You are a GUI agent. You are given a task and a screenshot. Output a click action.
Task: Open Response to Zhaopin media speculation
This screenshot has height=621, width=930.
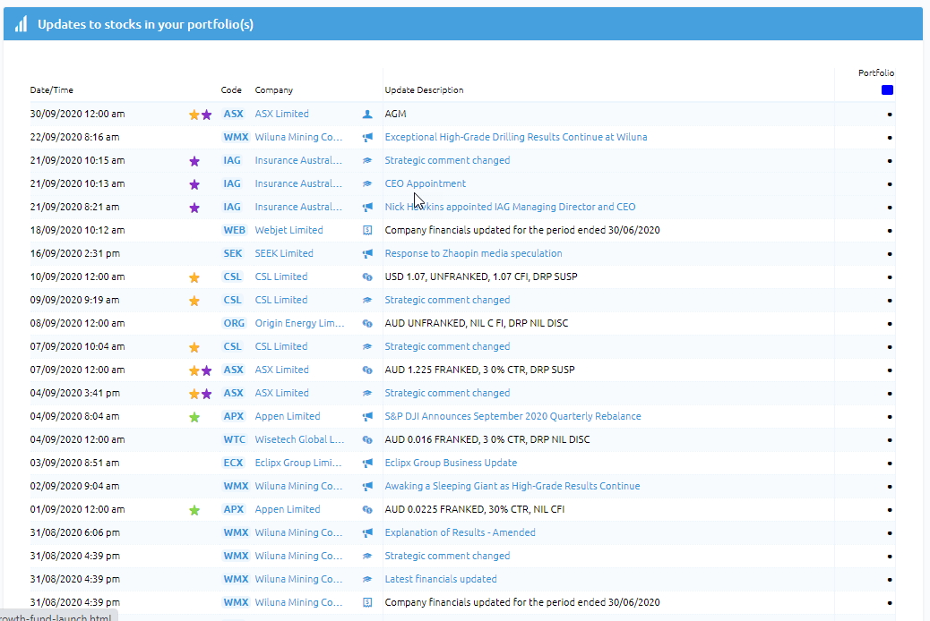pyautogui.click(x=473, y=253)
